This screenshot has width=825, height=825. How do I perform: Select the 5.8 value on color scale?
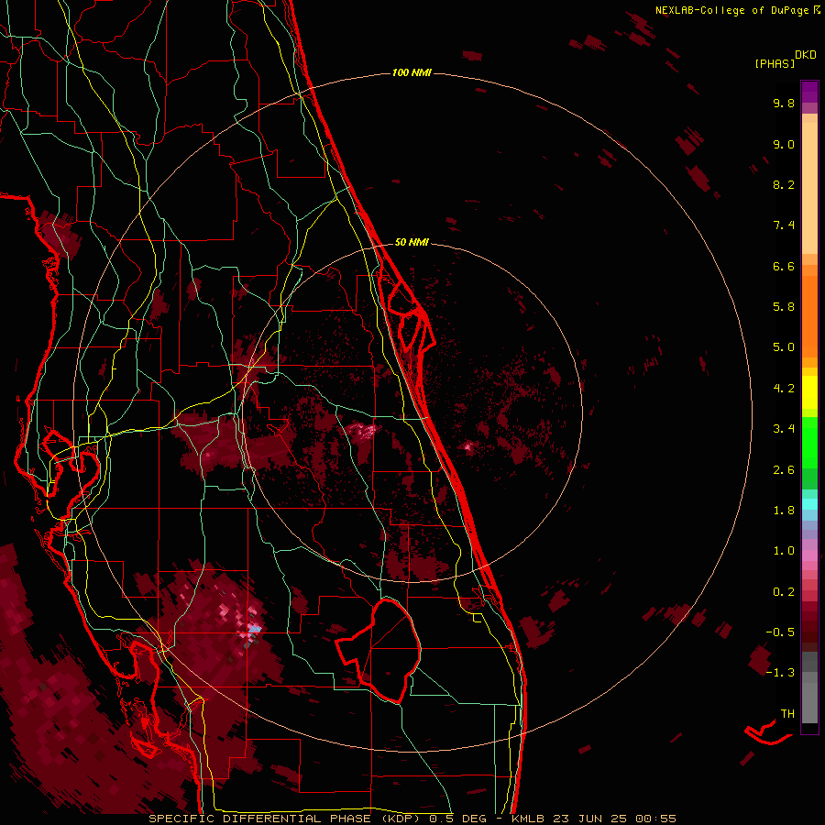click(784, 307)
